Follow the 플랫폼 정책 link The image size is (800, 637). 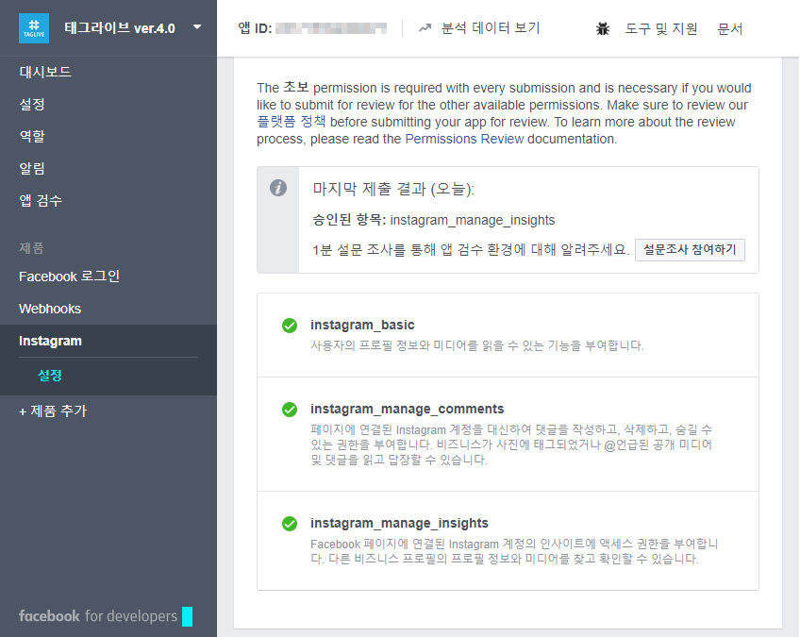click(292, 122)
